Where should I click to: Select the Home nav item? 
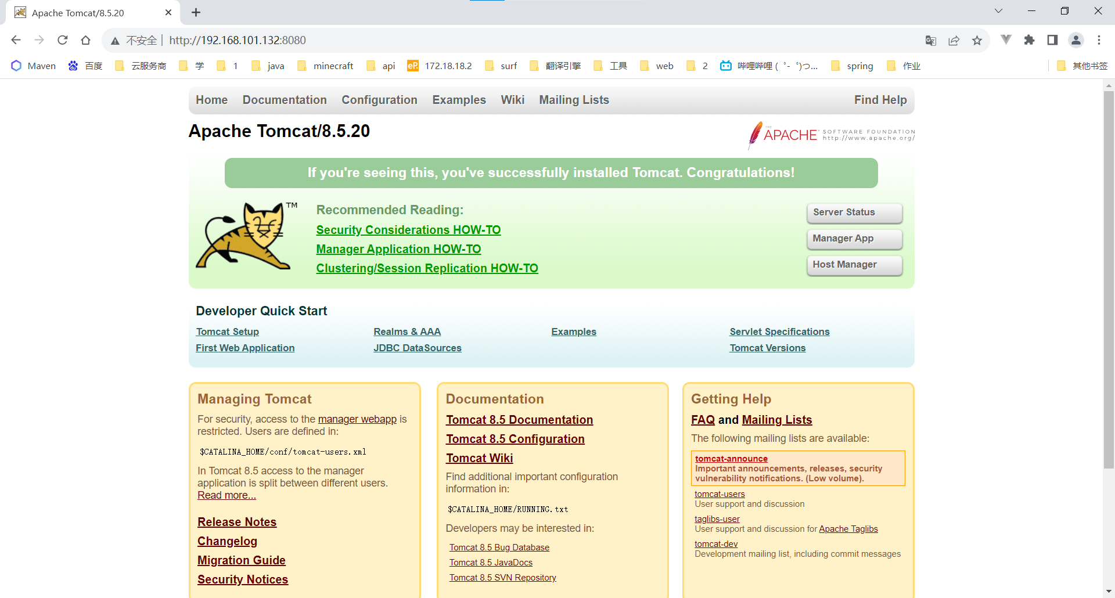(x=211, y=100)
